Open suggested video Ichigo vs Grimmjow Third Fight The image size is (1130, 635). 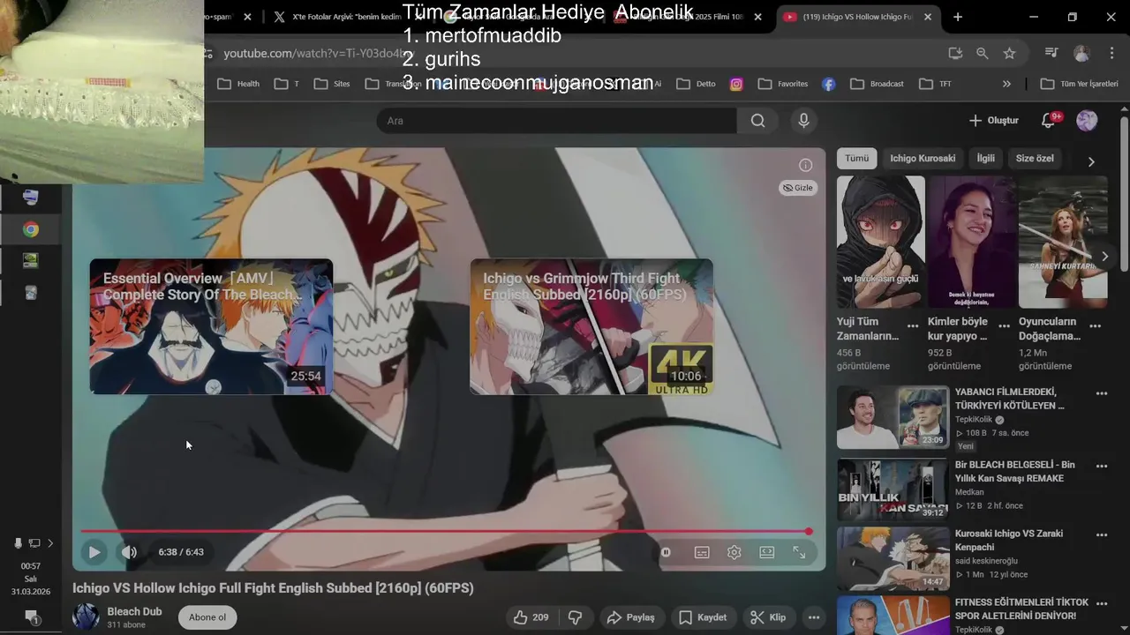click(591, 326)
